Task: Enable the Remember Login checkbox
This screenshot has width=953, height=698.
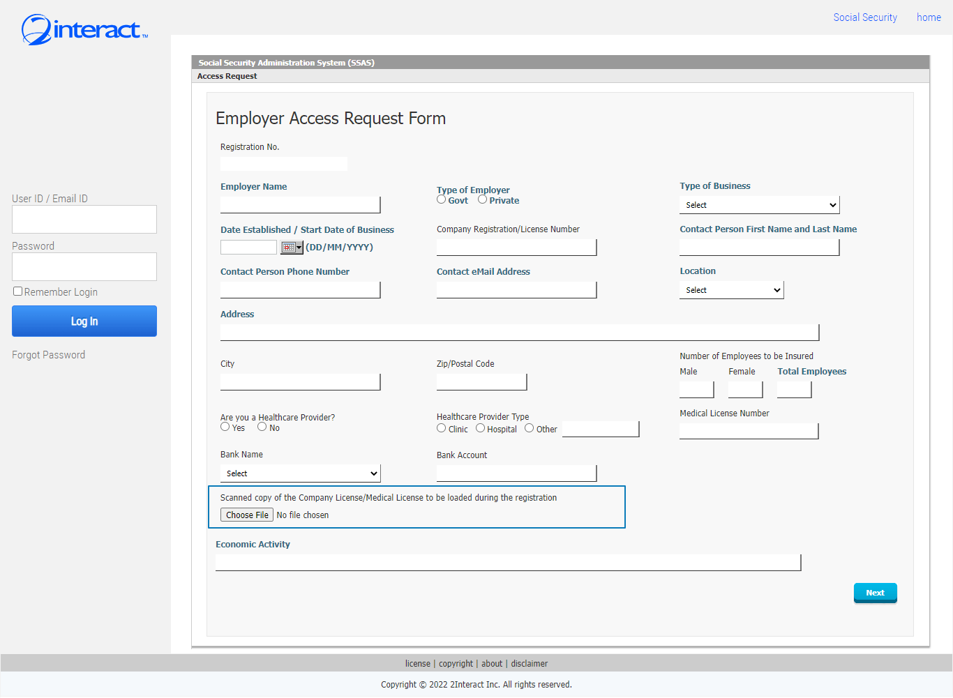Action: [x=17, y=291]
